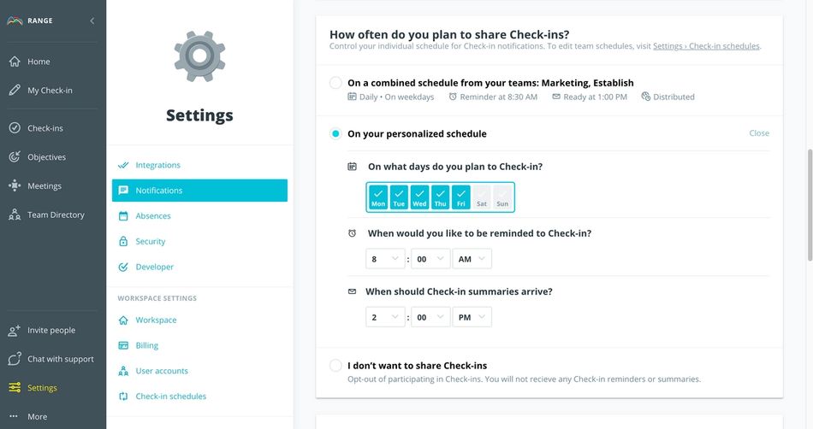Open the reminder hour dropdown showing 8
Screen dimensions: 813x429
[385, 258]
